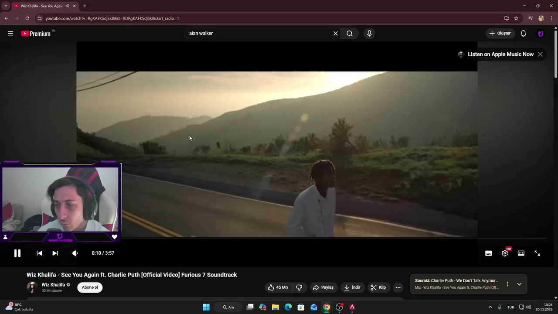Show hidden system tray icons chevron
Screen dimensions: 558x314
tap(490, 307)
